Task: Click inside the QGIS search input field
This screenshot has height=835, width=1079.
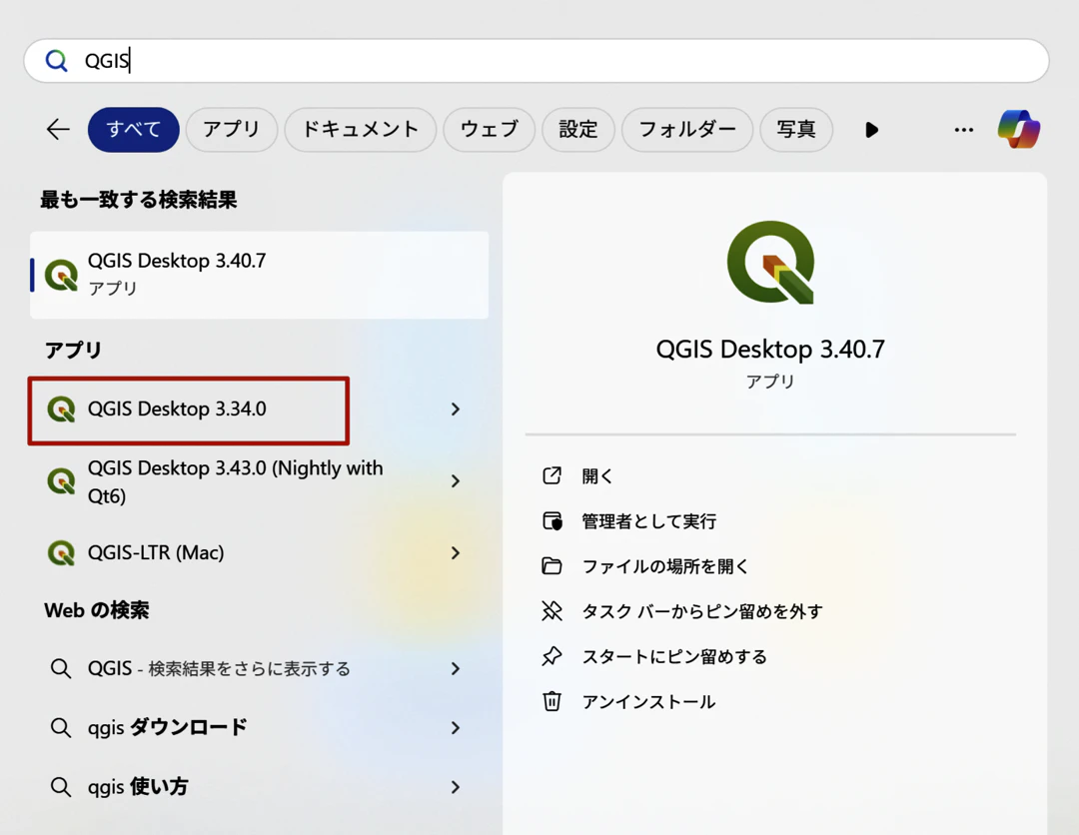Action: pos(400,61)
